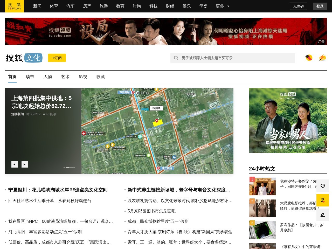This screenshot has width=332, height=249.
Task: Expand the 更多 dropdown in top navigation
Action: click(223, 6)
